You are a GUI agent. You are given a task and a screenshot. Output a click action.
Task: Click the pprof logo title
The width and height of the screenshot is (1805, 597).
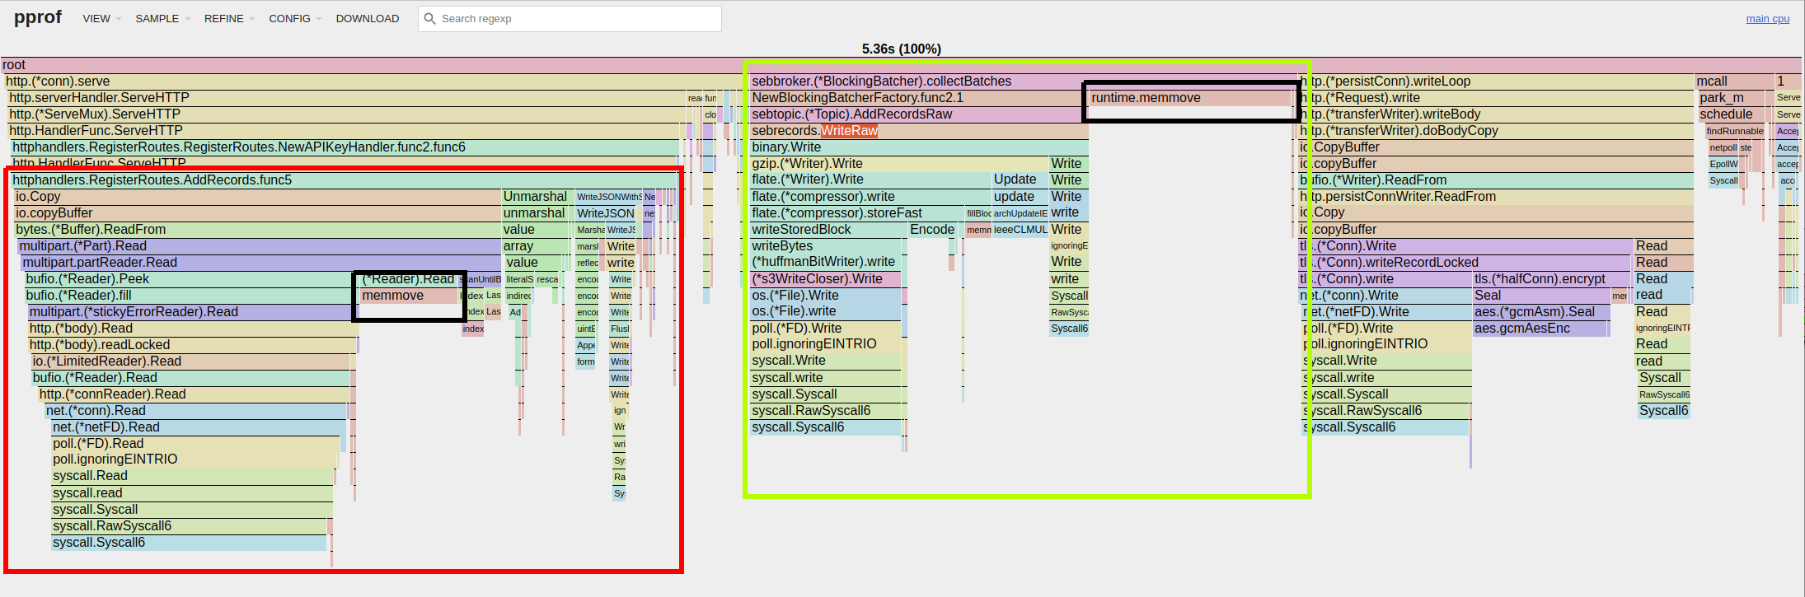(x=38, y=17)
